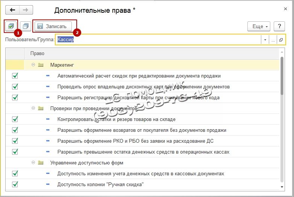Image resolution: width=294 pixels, height=197 pixels.
Task: Toggle checkbox for stock balance control
Action: pos(15,119)
